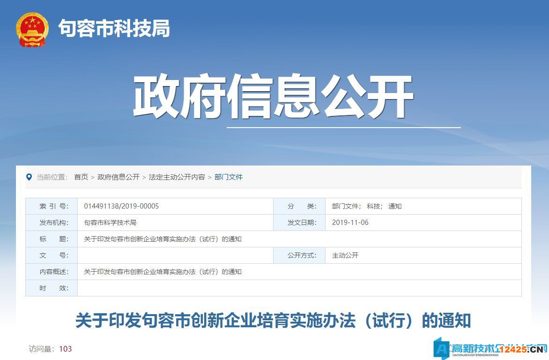Go to 政府信息公开 breadcrumb
The image size is (549, 360).
coord(119,177)
